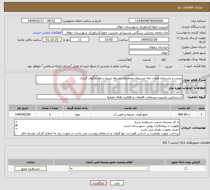Screen dimensions: 210x190
Task: Click the deadline hour field 10:00
Action: tap(108, 39)
